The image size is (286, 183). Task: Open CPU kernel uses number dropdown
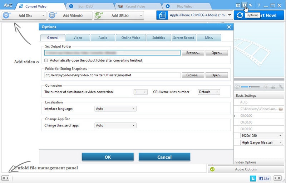coord(209,92)
